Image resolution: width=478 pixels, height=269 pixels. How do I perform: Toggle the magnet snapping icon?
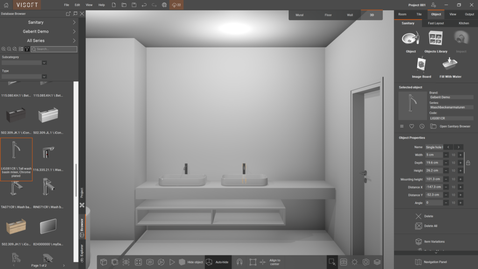pyautogui.click(x=239, y=262)
